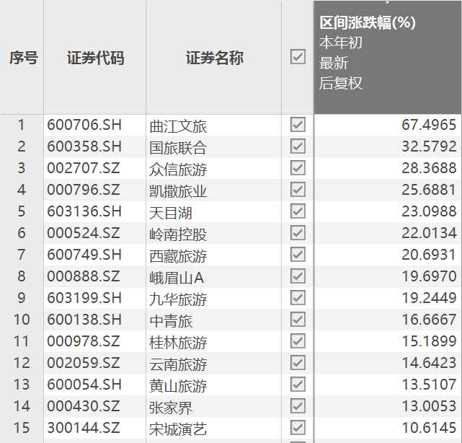Click the 序号 column header
Screen dimensions: 462x443
(x=23, y=58)
